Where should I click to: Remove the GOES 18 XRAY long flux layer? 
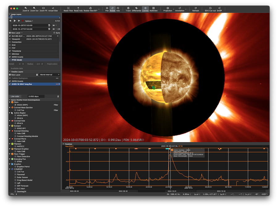tap(59, 84)
